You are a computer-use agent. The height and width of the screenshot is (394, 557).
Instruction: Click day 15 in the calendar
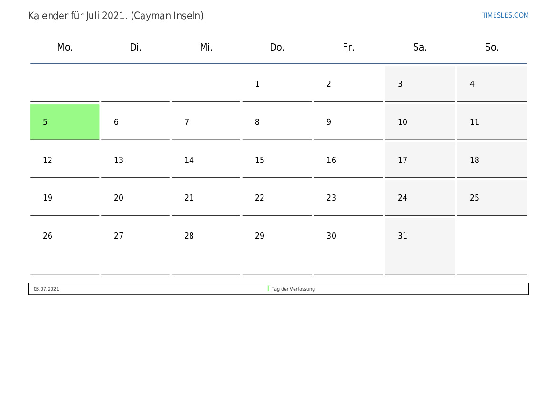(x=277, y=160)
